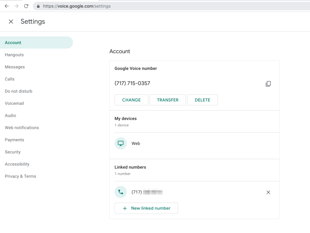Focus the voice.google.com address bar
This screenshot has width=310, height=233.
coord(171,6)
